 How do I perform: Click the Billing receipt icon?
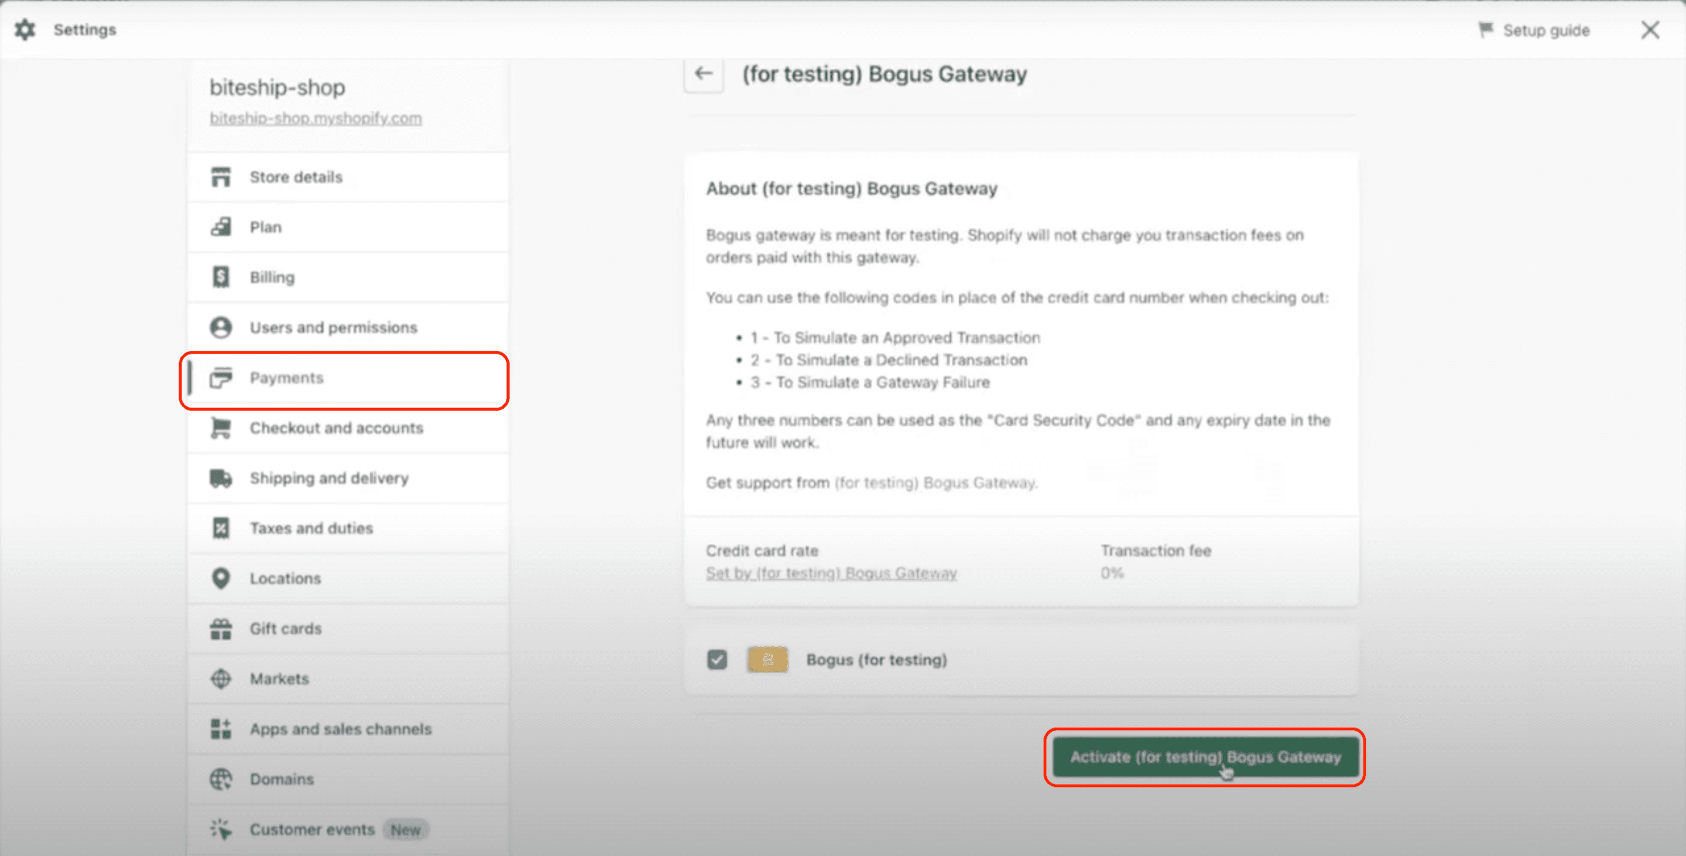click(221, 277)
